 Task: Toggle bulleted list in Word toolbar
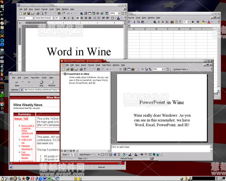[x=99, y=18]
